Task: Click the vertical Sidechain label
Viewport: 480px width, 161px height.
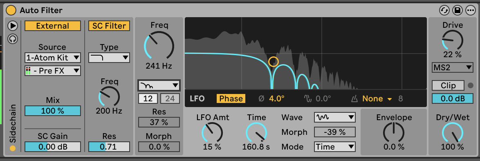Action: (x=13, y=123)
